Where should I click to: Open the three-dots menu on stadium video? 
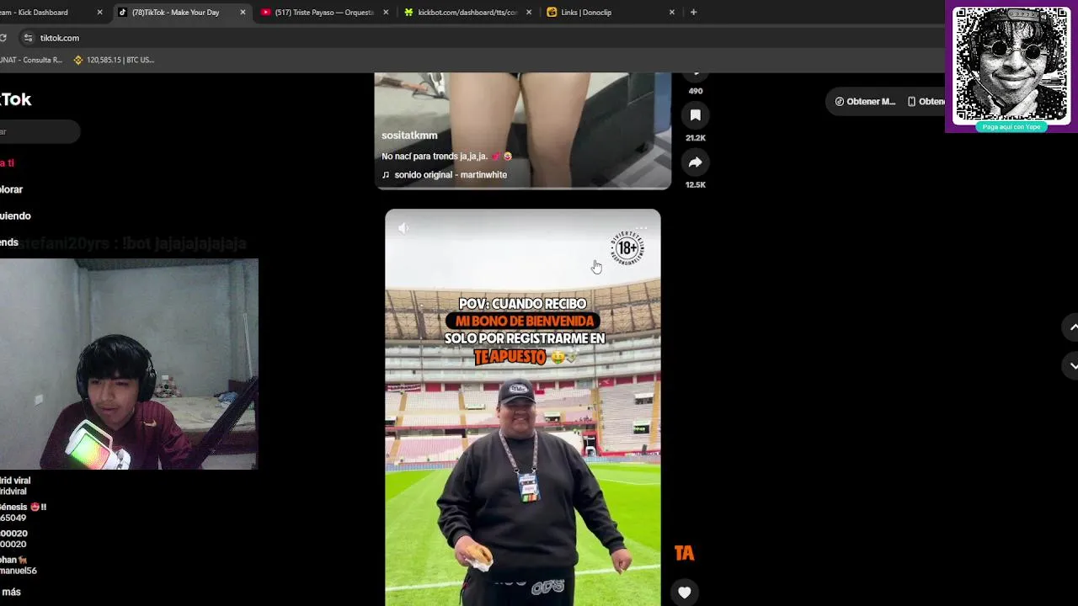[x=642, y=228]
